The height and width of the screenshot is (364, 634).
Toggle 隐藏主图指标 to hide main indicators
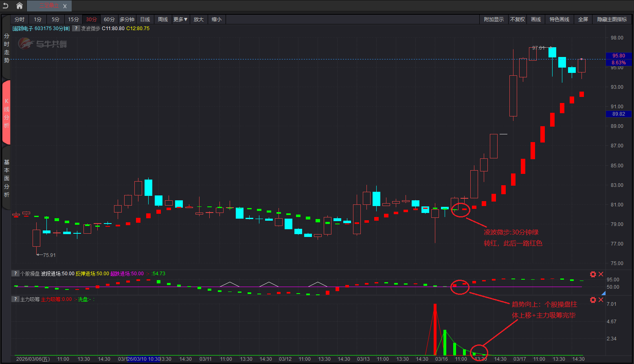point(612,20)
